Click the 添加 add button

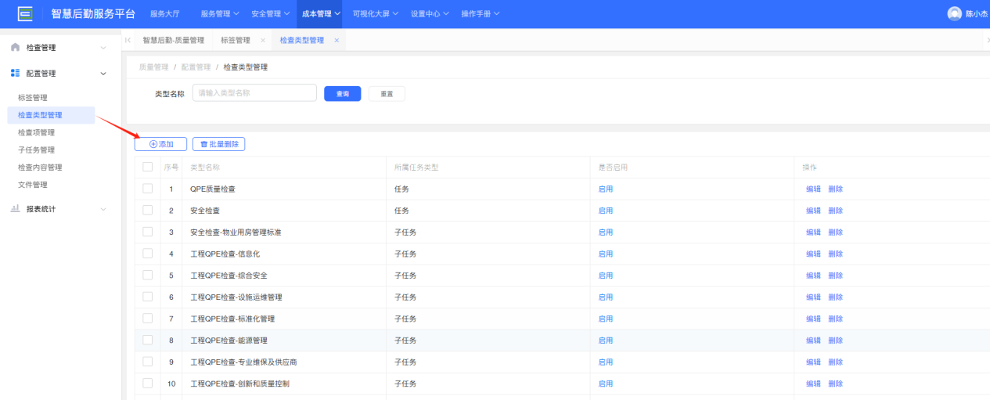click(x=160, y=144)
